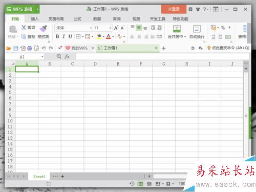
Task: Align text to top
Action: pos(133,28)
